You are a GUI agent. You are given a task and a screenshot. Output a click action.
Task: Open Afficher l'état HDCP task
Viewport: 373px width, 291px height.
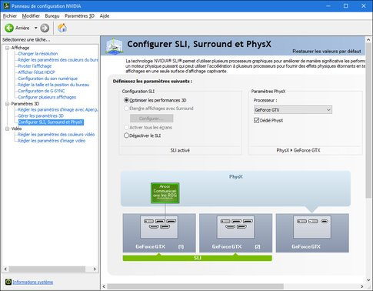click(x=36, y=72)
